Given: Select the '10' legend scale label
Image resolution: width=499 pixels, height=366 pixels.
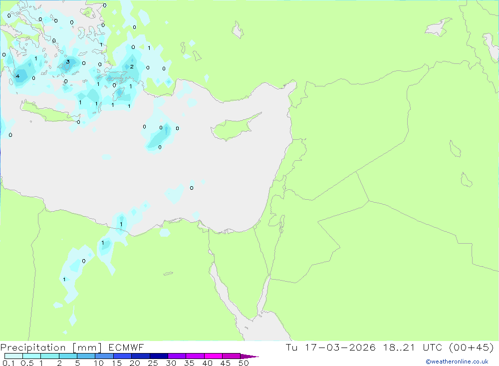Looking at the screenshot, I should coord(99,363).
